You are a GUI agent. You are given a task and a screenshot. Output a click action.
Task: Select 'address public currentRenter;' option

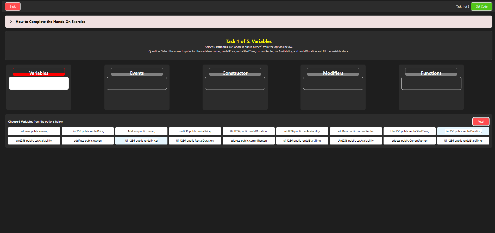[x=249, y=141]
